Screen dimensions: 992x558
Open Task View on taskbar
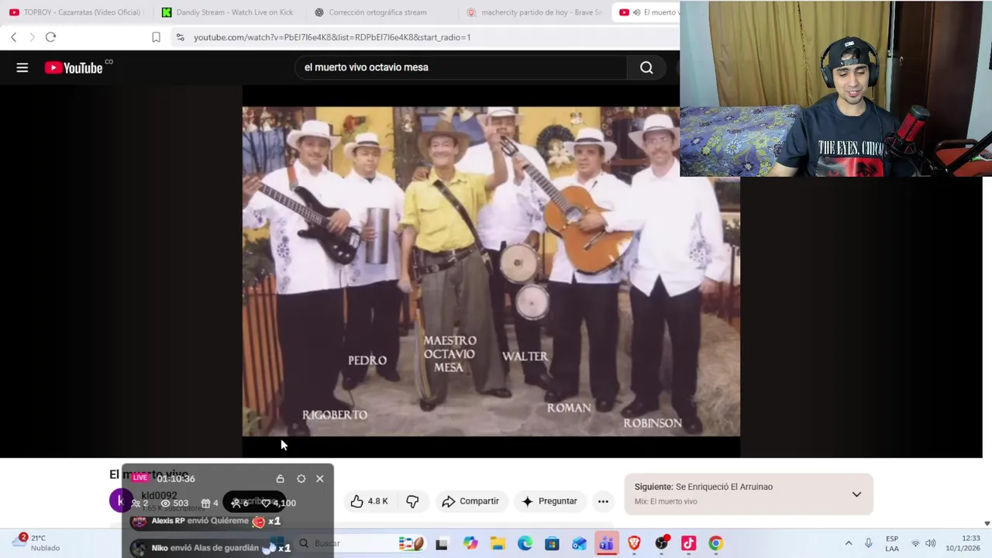pyautogui.click(x=442, y=544)
